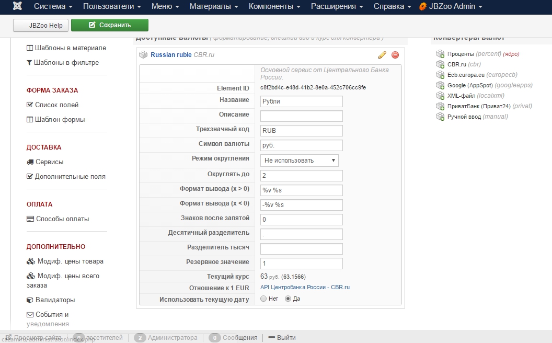Click the Google (AppSpot) converter icon

point(440,85)
